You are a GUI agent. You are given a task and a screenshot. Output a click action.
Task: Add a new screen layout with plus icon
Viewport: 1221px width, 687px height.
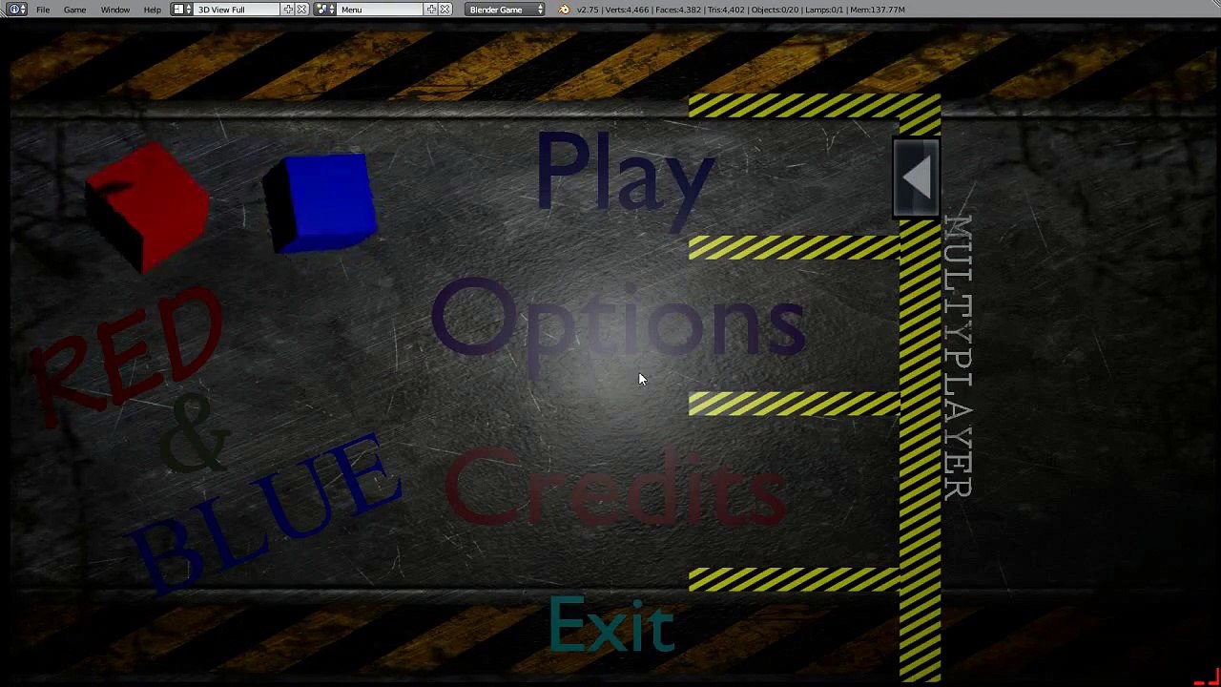point(288,10)
